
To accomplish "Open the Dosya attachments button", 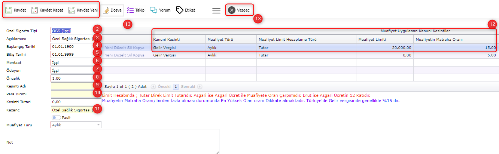I will coord(113,10).
